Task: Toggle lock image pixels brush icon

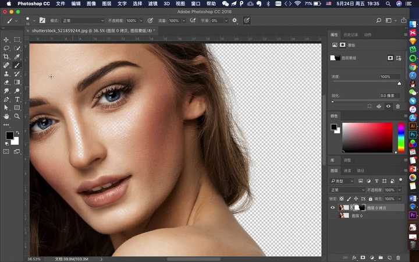Action: [x=349, y=199]
